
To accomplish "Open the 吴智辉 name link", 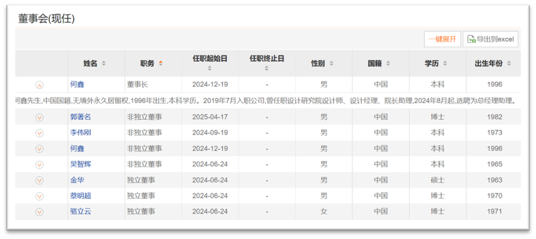I will (x=81, y=164).
